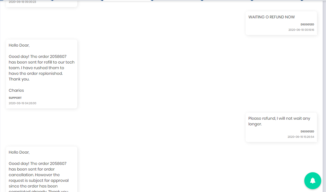This screenshot has width=326, height=192.
Task: Click 'Please refund, I will not wait any longer' message
Action: pos(279,121)
